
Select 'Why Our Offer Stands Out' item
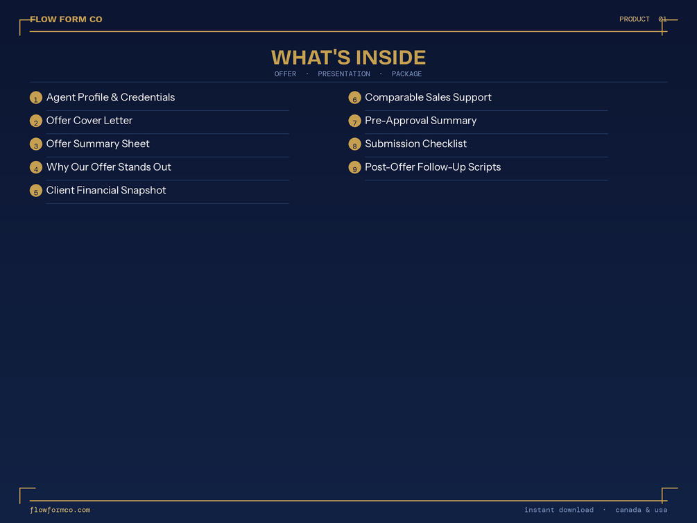pos(109,166)
